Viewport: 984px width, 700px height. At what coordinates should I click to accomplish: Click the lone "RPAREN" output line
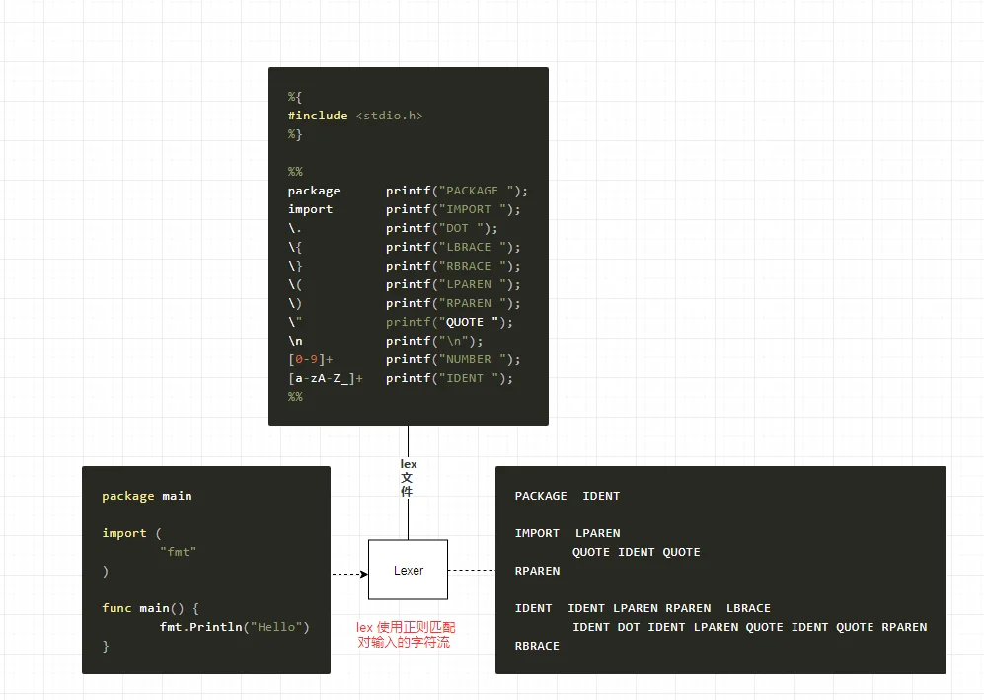coord(537,571)
